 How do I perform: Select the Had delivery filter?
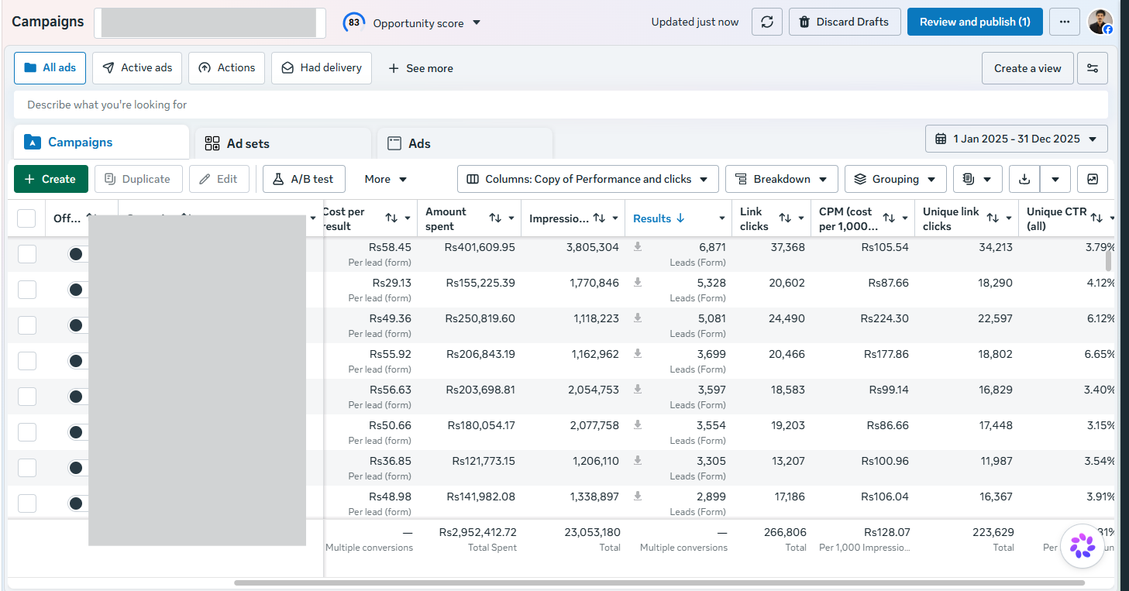pyautogui.click(x=322, y=68)
